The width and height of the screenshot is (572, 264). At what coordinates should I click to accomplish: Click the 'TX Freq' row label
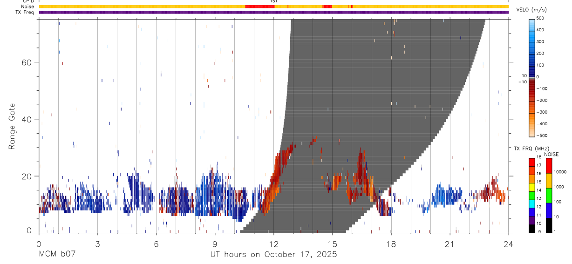coord(25,12)
